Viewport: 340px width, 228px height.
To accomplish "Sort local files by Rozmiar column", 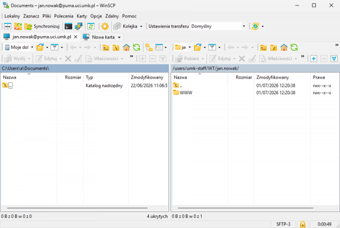I will 70,77.
